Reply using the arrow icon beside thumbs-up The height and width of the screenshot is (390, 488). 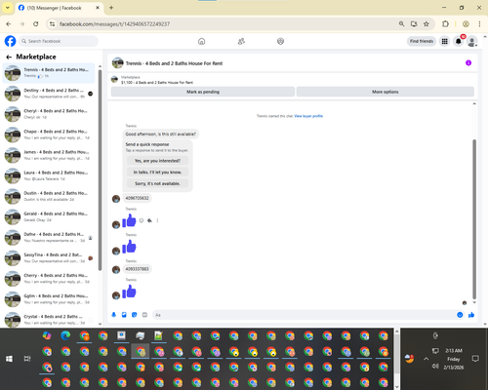(x=149, y=220)
